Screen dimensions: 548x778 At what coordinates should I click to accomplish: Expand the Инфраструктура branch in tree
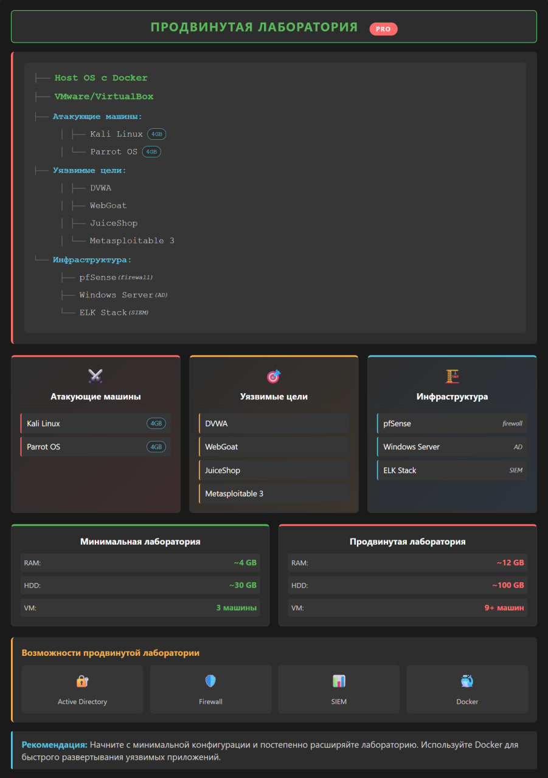pyautogui.click(x=92, y=260)
